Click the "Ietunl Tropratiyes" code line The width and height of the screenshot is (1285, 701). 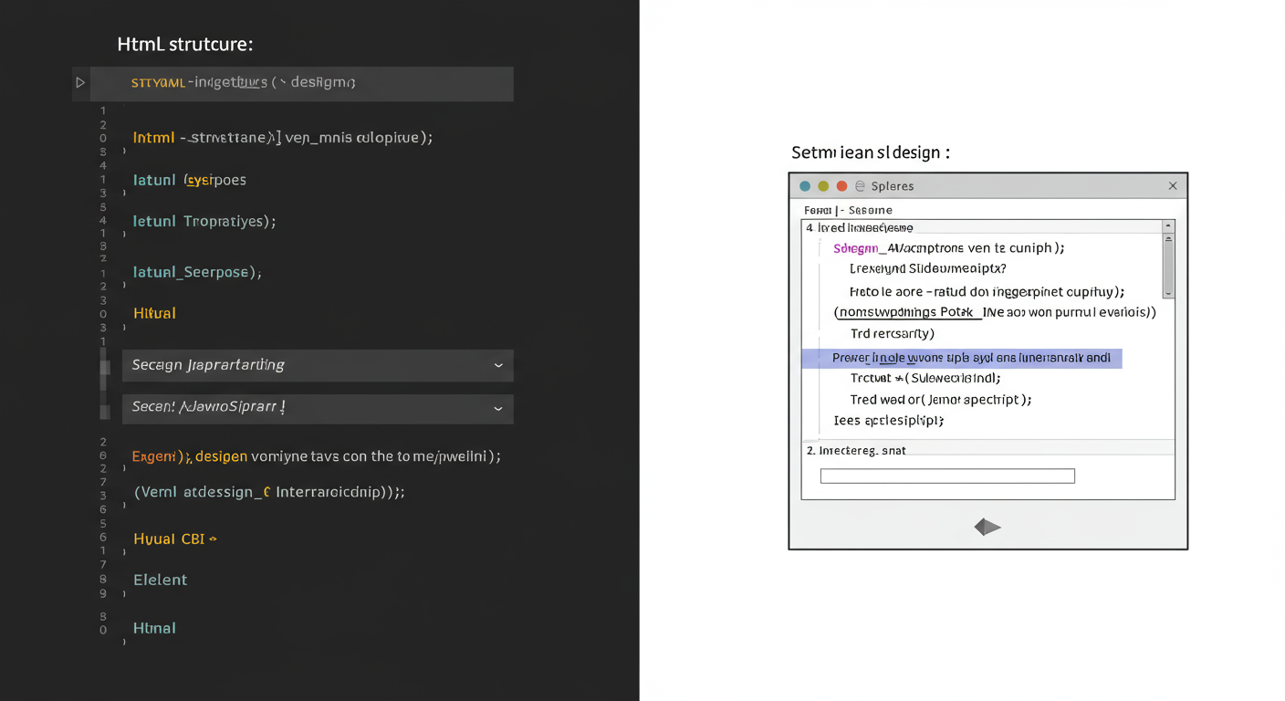click(204, 221)
